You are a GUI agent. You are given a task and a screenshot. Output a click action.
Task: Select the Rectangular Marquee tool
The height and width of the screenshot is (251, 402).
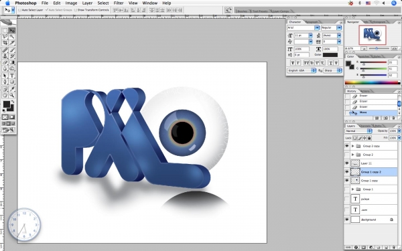5,31
